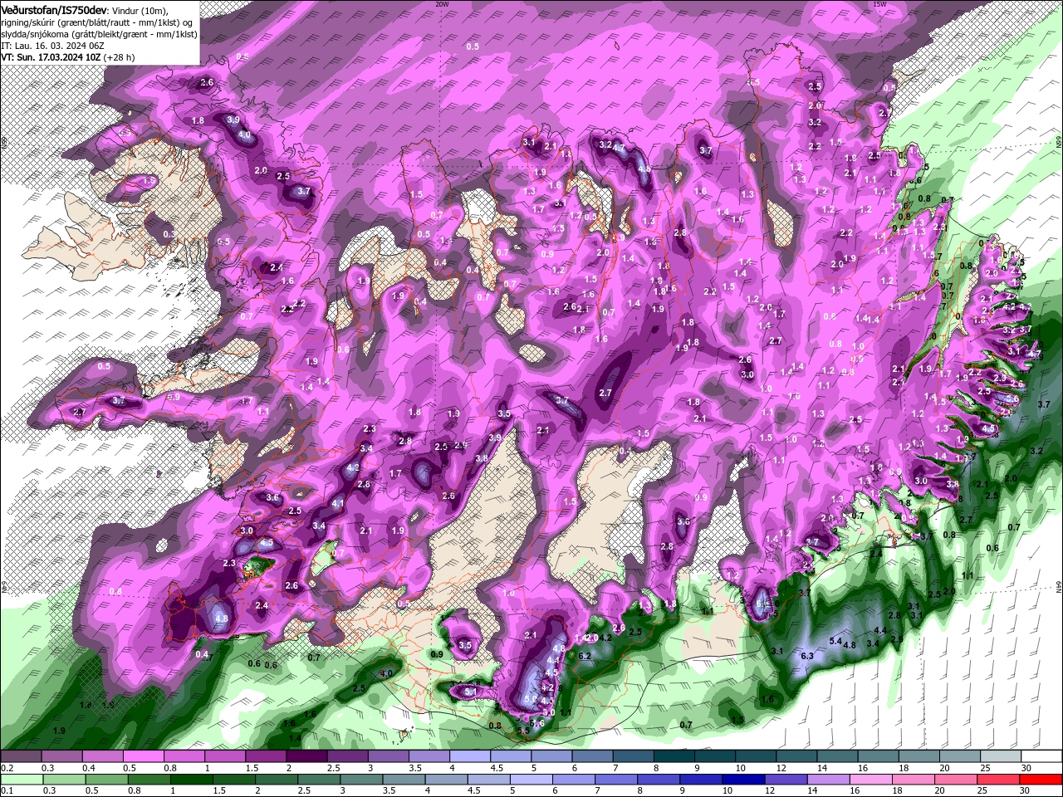Click the dark teal snow swatch between 8 and 9
Viewport: 1063px width, 797px height.
(674, 756)
